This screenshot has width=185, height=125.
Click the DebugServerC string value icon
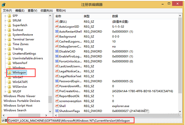click(x=57, y=46)
